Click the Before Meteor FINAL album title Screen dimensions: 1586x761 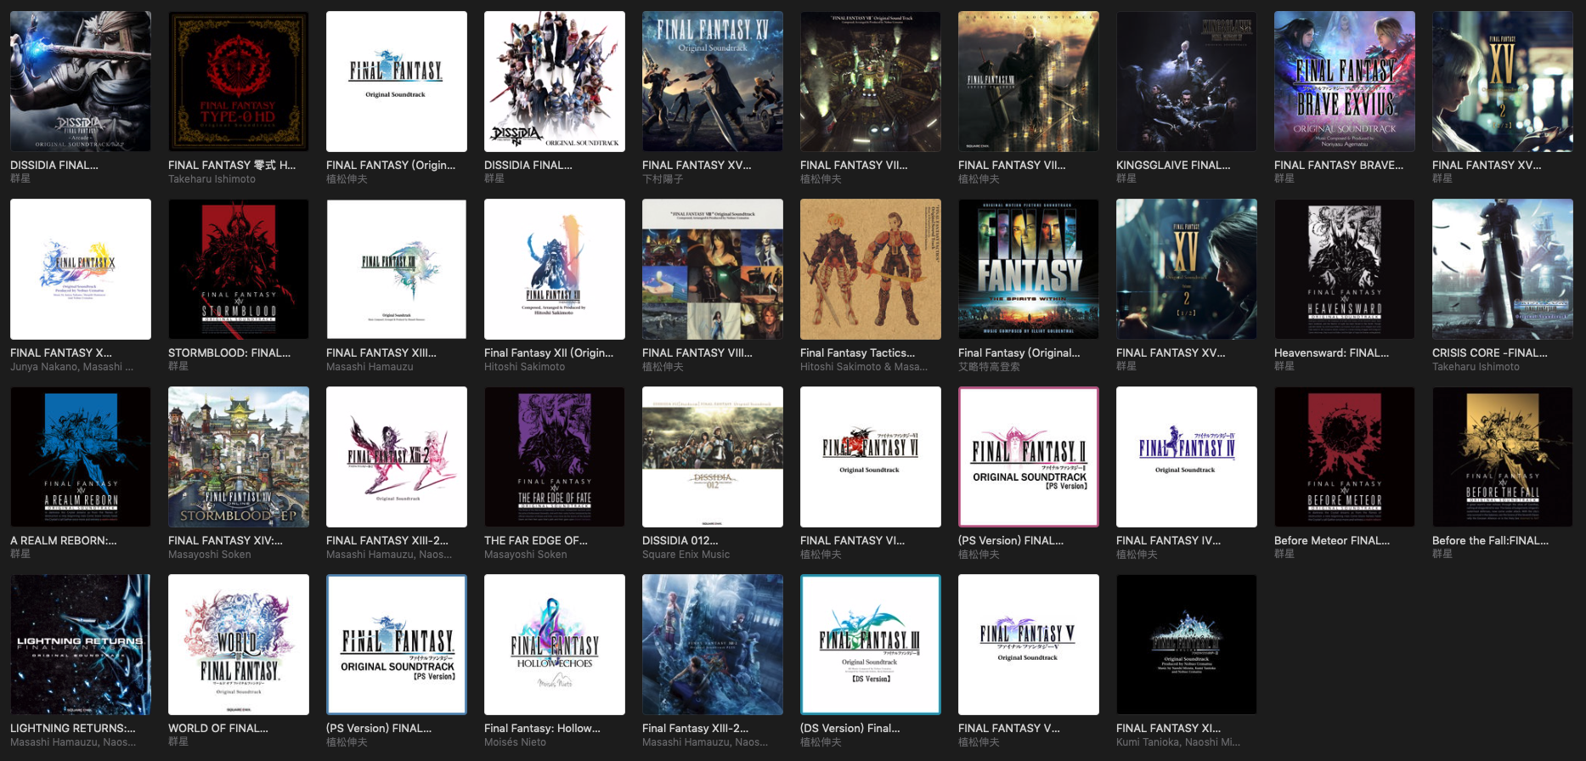pyautogui.click(x=1331, y=540)
